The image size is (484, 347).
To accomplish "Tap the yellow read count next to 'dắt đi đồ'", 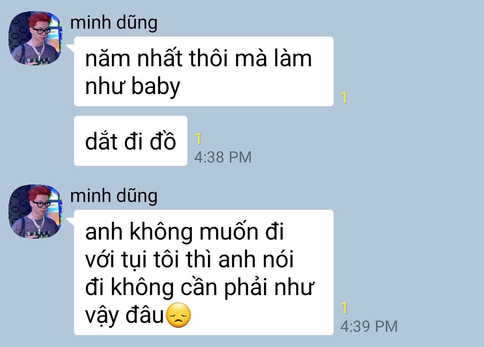I will click(198, 139).
